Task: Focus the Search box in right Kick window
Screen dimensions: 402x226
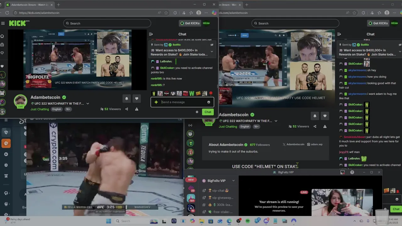Action: point(295,23)
